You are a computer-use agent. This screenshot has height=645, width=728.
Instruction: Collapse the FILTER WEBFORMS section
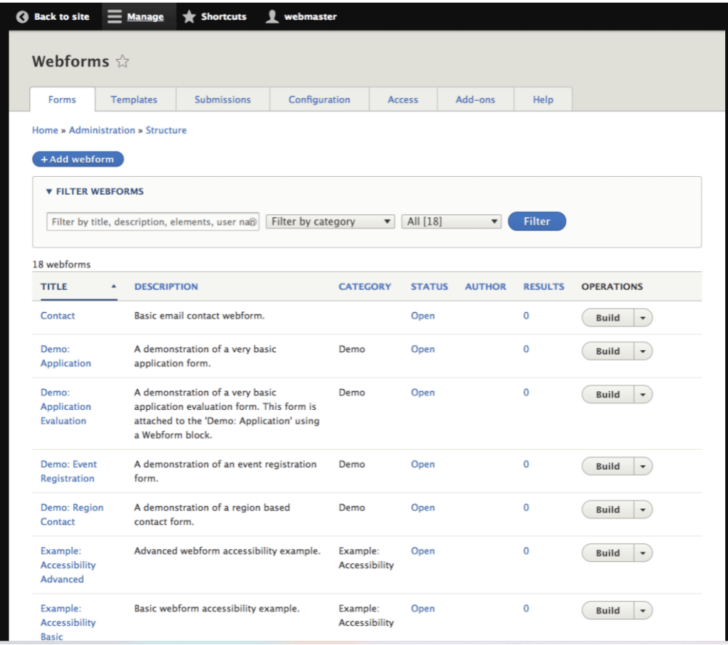click(x=49, y=191)
